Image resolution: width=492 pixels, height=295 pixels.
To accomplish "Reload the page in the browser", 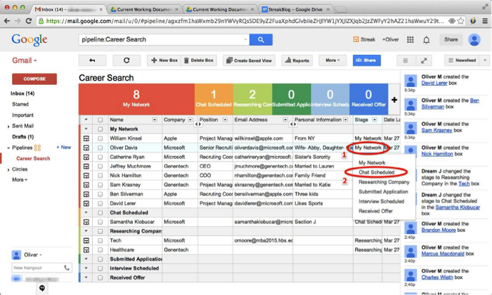I will tap(29, 21).
